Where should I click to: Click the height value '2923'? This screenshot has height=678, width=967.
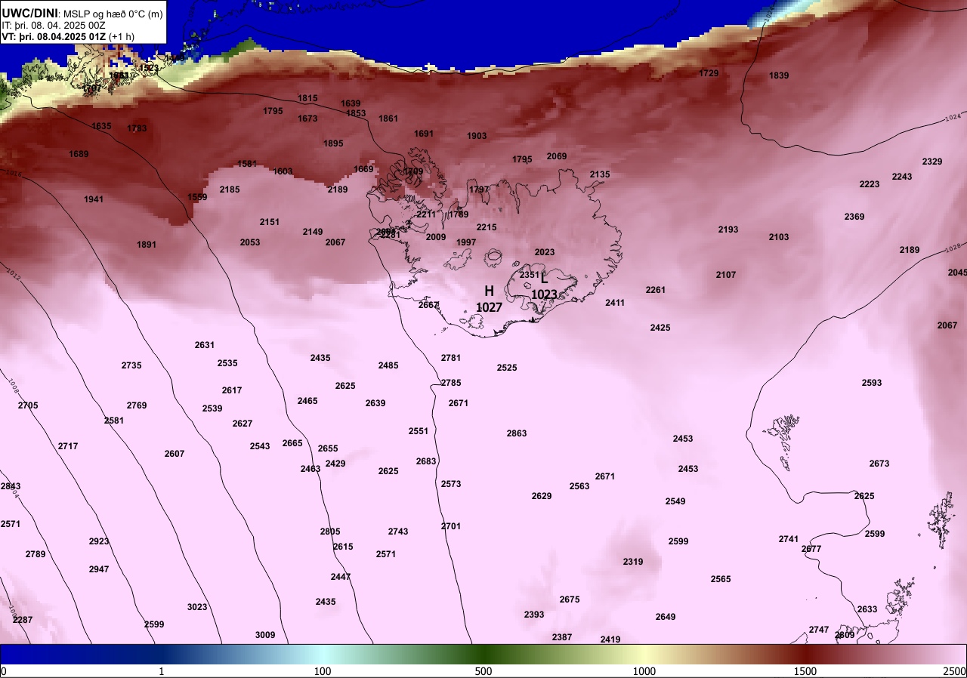point(99,541)
